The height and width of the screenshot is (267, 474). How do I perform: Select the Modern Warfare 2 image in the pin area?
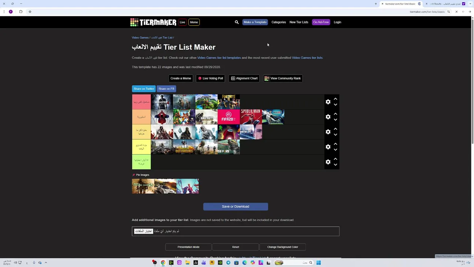tap(143, 186)
